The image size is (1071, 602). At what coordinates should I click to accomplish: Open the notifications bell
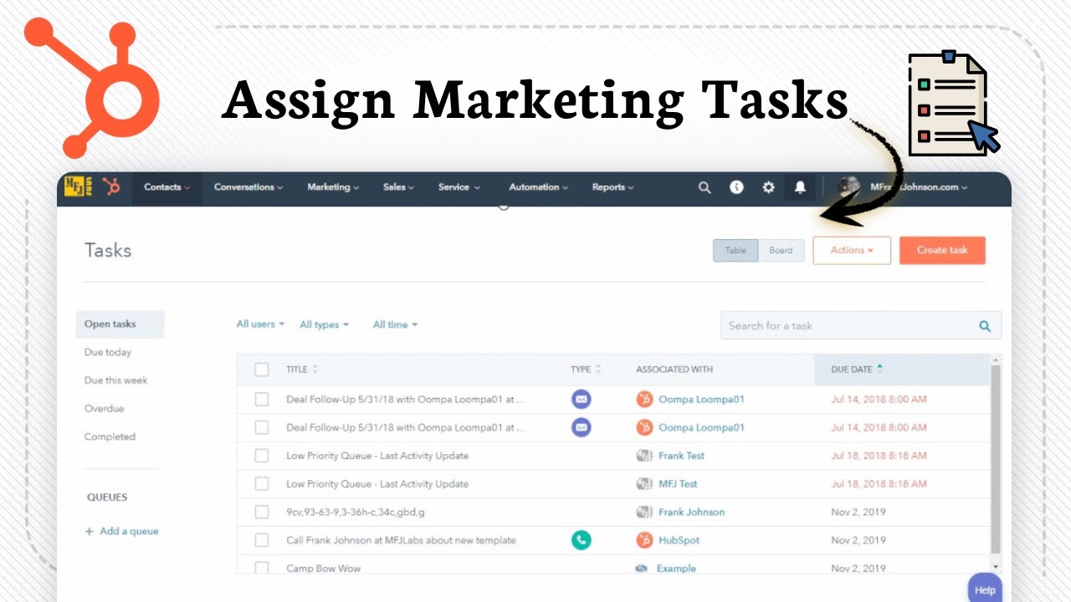pos(800,187)
